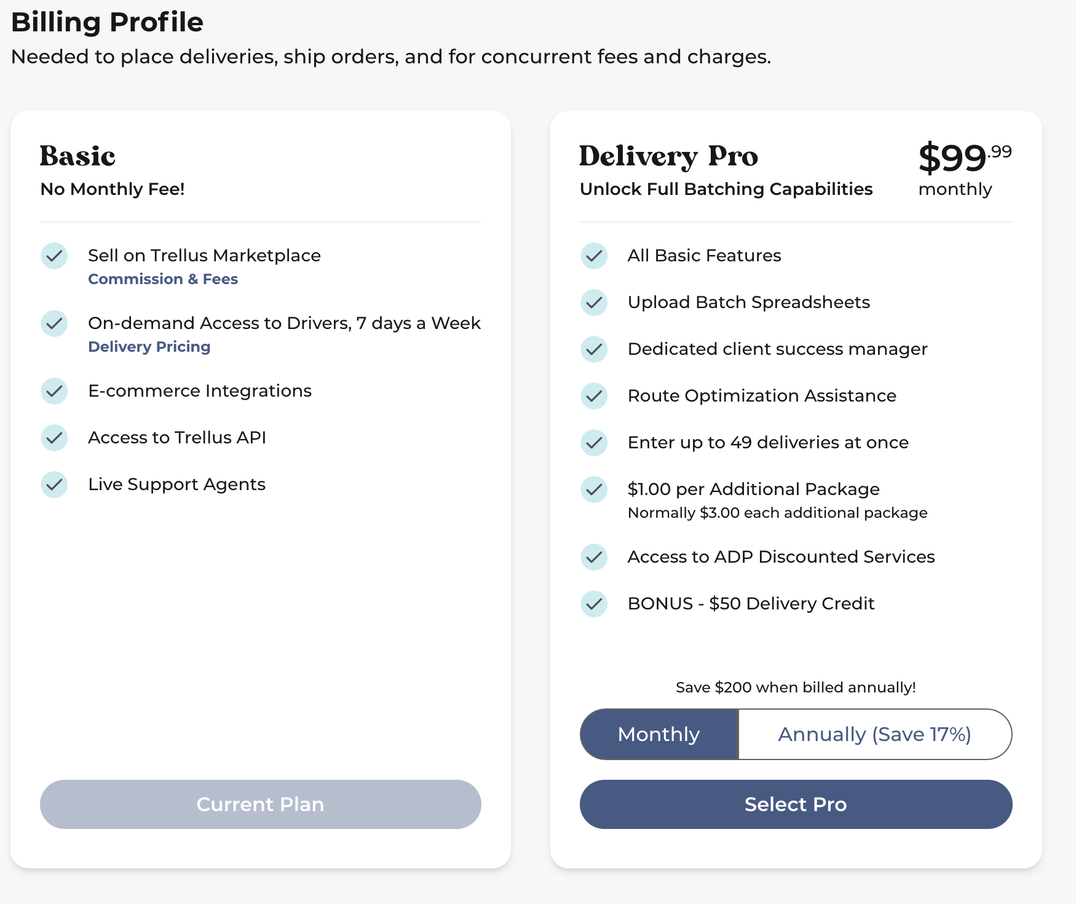Click 'Live Support Agents' text
This screenshot has width=1076, height=904.
pos(177,485)
